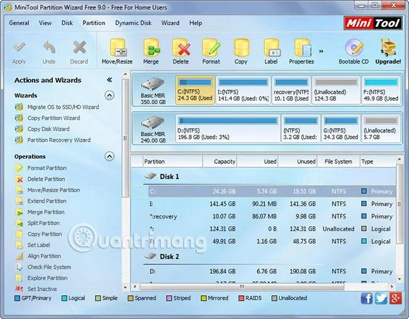Click the Copy toolbar icon
Image resolution: width=409 pixels, height=319 pixels.
coord(241,48)
